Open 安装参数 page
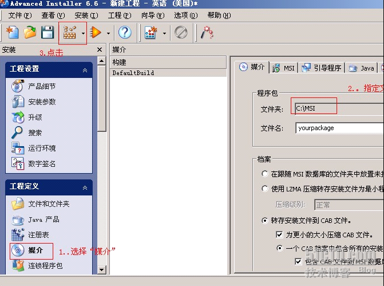Image resolution: width=384 pixels, height=286 pixels. (34, 101)
